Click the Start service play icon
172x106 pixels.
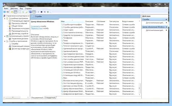38,12
